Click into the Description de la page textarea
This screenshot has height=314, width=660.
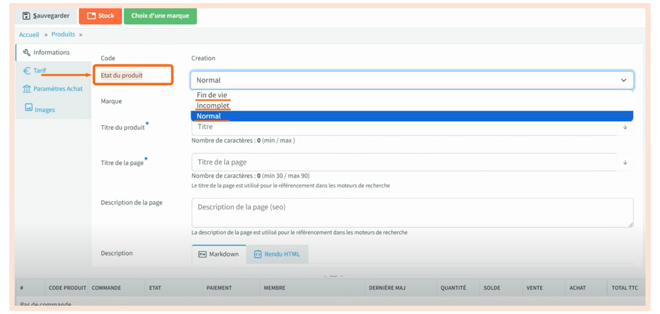coord(412,212)
